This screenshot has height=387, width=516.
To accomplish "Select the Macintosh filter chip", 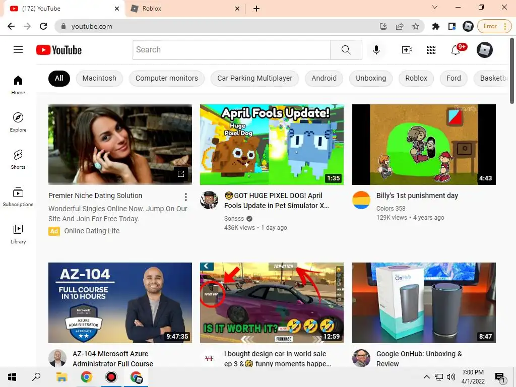I will pyautogui.click(x=99, y=78).
